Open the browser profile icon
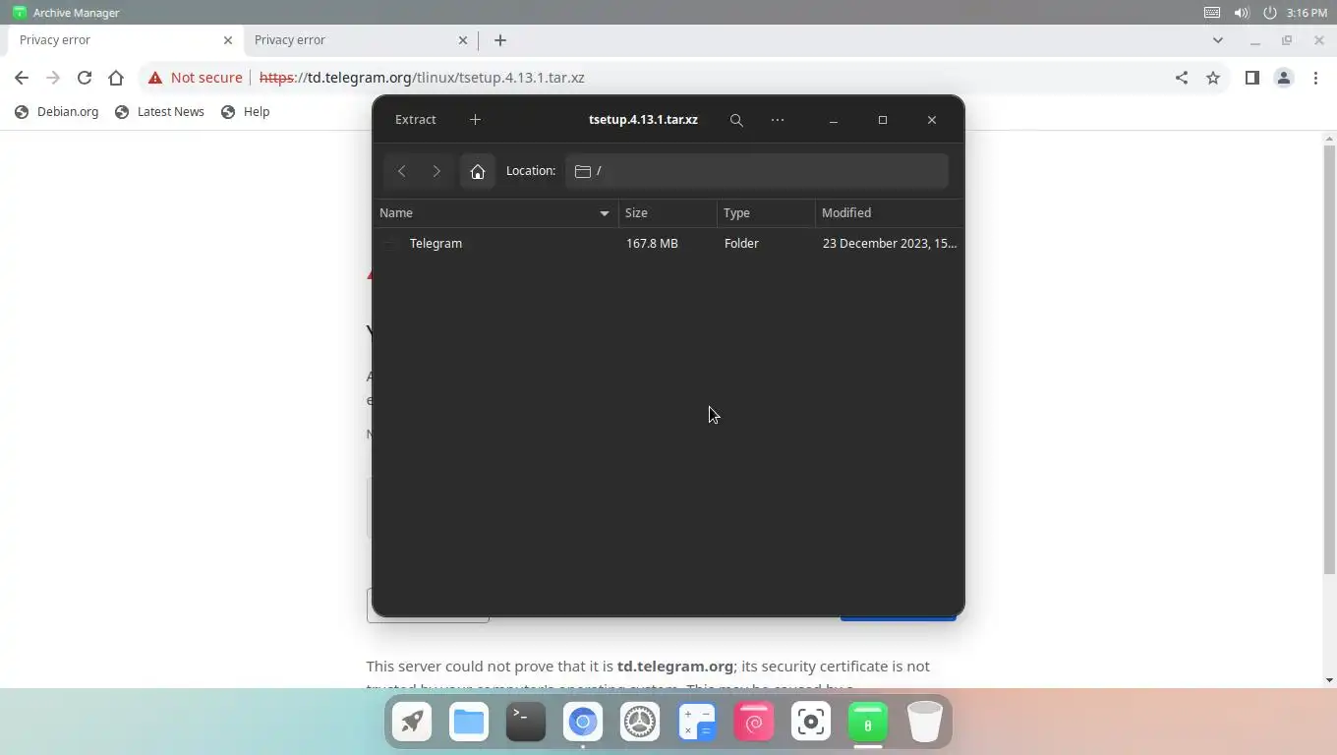 (x=1284, y=78)
